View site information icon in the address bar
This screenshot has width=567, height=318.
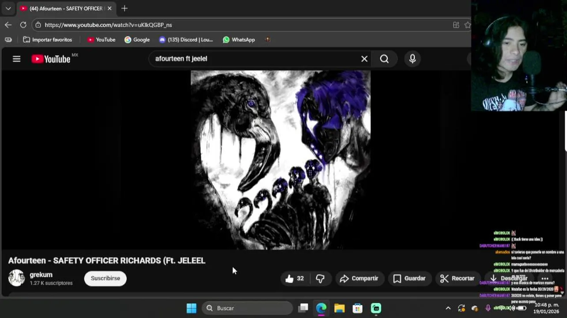click(x=38, y=25)
